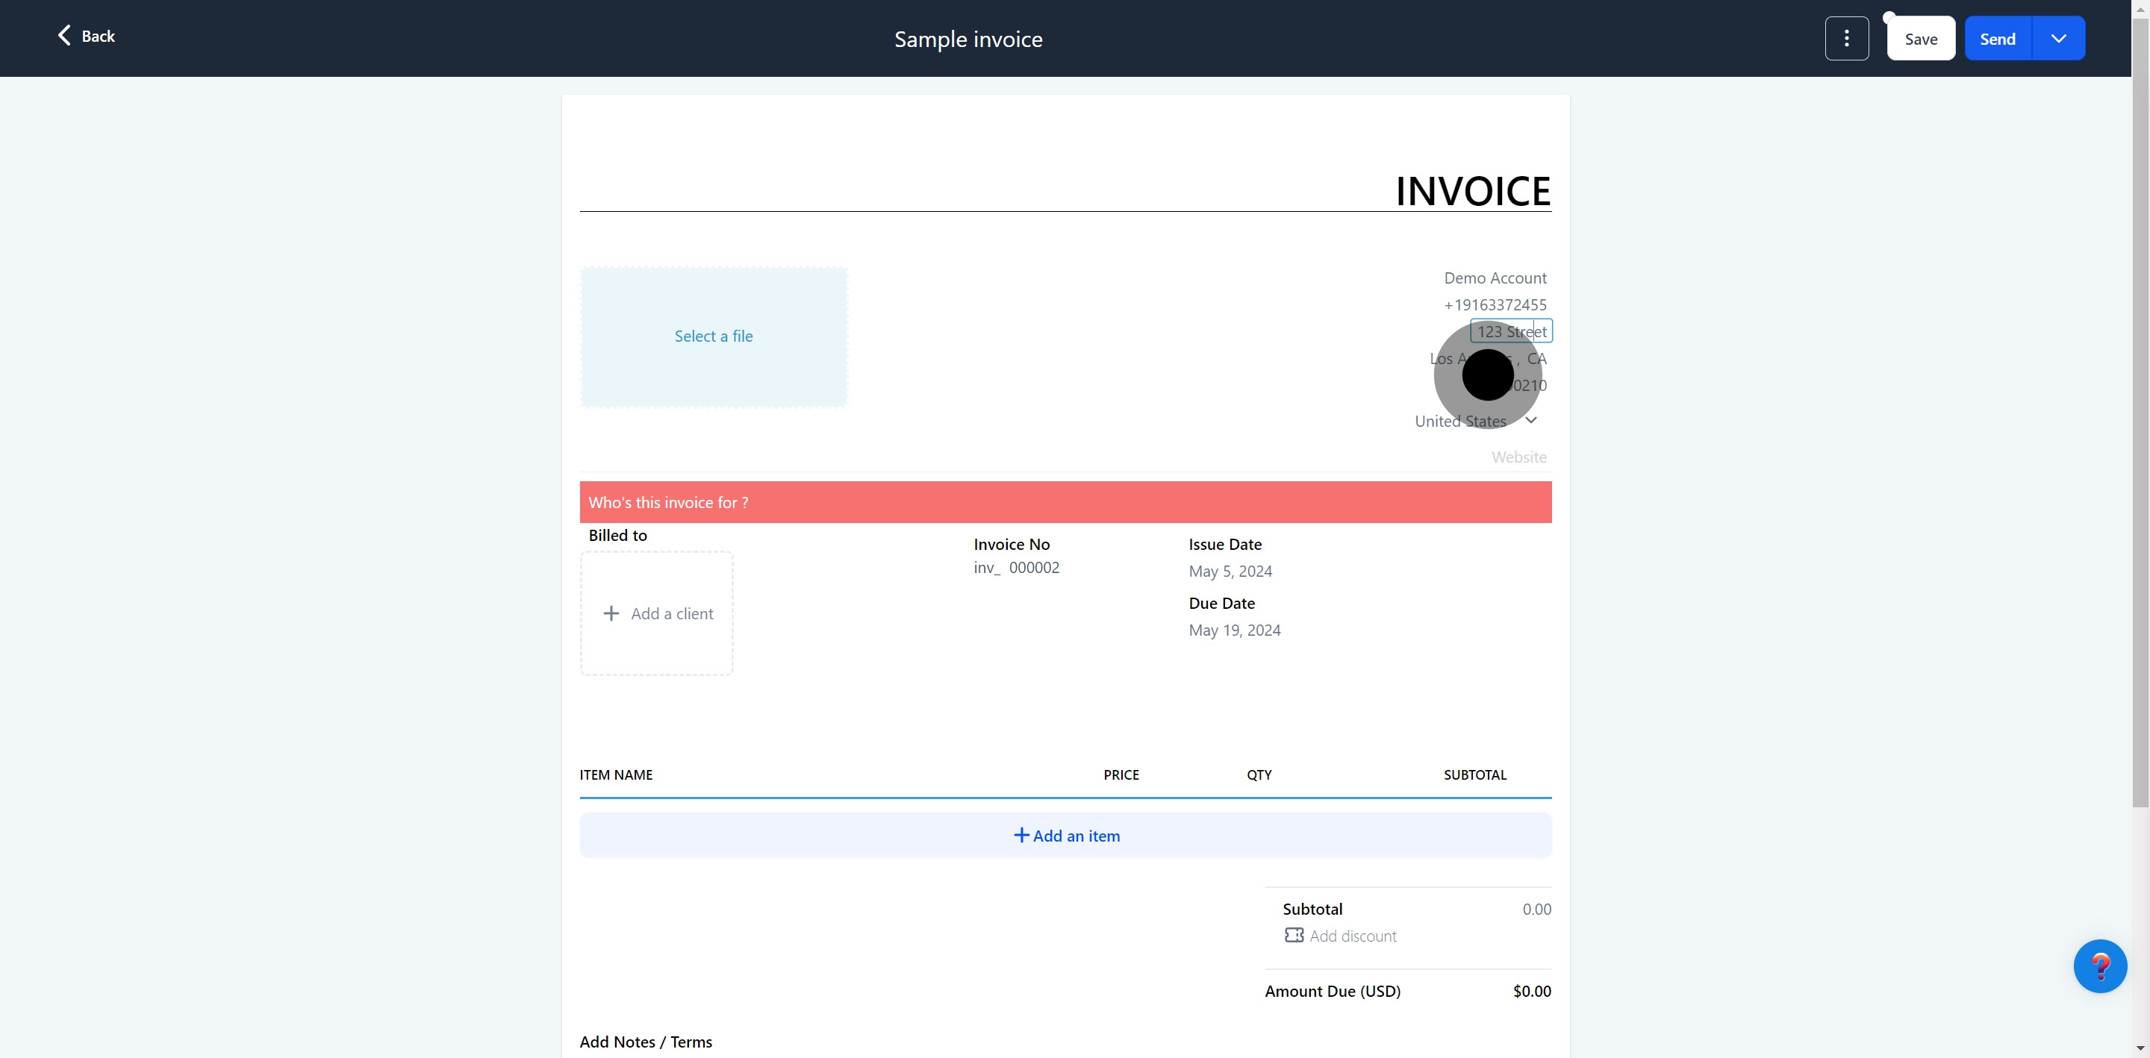Edit the Demo Account business name
Viewport: 2150px width, 1058px height.
click(x=1495, y=278)
